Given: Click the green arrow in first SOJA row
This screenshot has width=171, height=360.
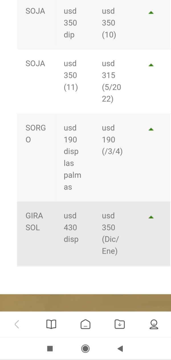Looking at the screenshot, I should click(151, 13).
